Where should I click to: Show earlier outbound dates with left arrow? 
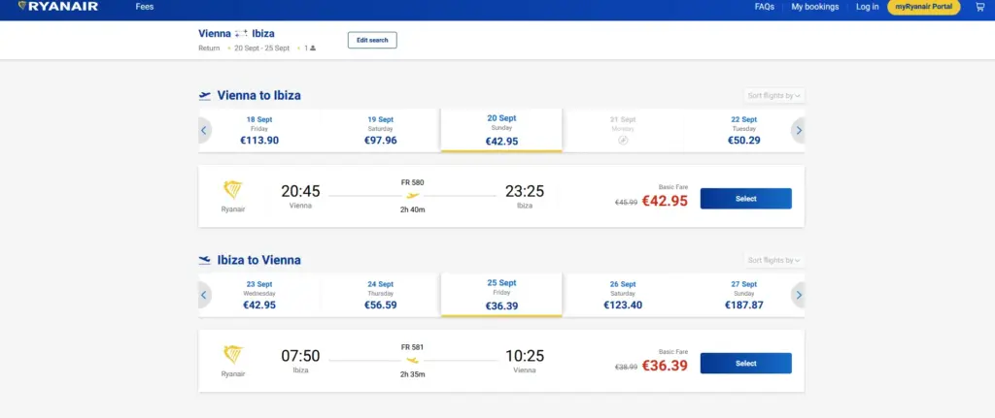pyautogui.click(x=204, y=131)
